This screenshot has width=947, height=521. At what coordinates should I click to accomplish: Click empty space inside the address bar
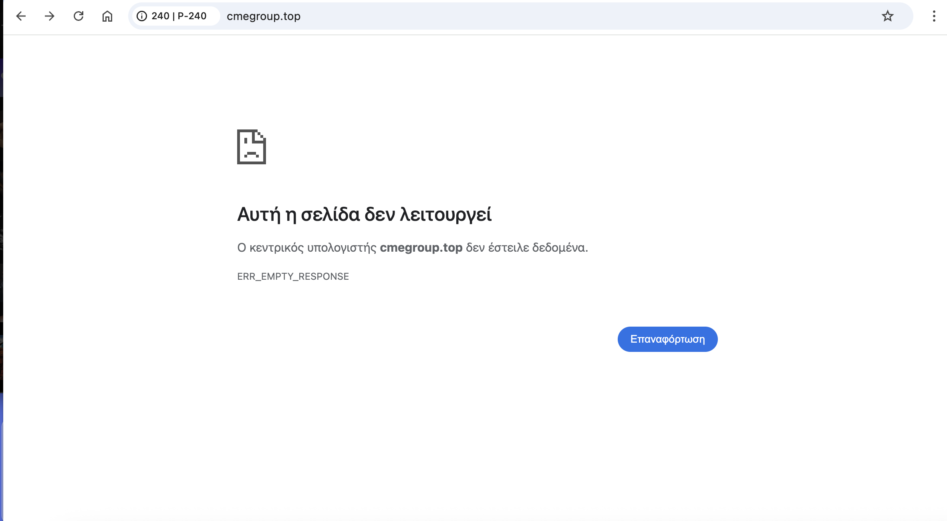click(x=561, y=16)
